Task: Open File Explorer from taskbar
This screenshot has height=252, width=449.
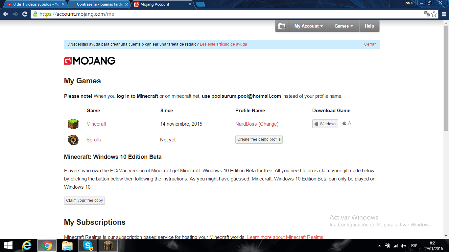Action: [67, 245]
